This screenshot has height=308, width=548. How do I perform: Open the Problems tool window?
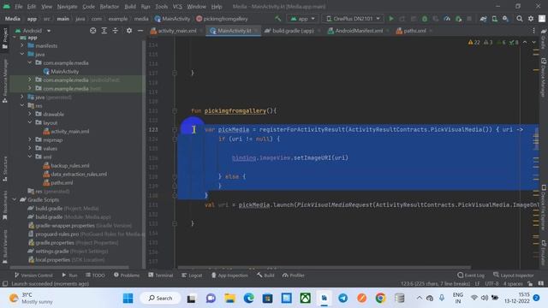point(127,275)
